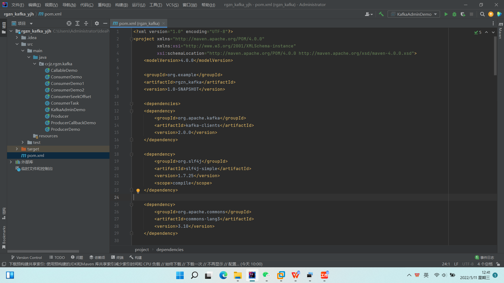504x283 pixels.
Task: Build project with hammer icon
Action: coord(381,14)
